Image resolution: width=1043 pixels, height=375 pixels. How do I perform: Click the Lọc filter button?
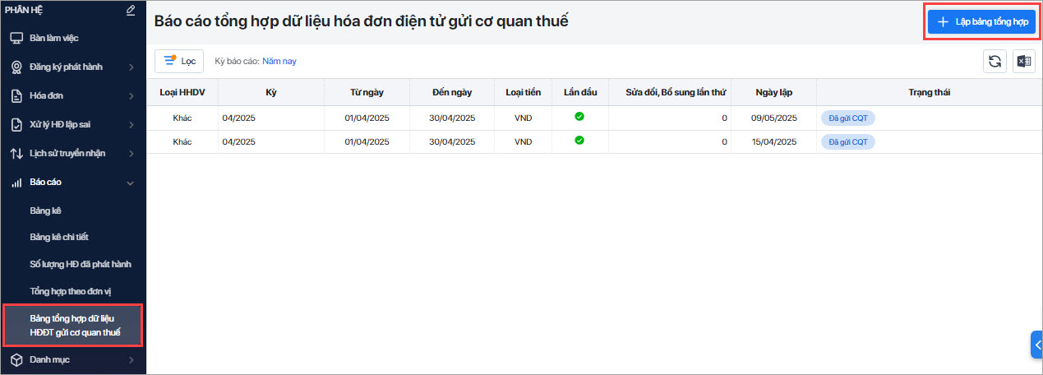click(179, 61)
